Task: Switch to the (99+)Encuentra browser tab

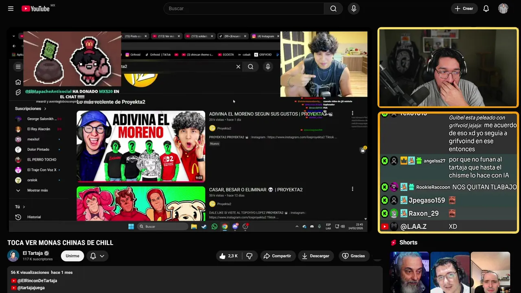Action: [x=232, y=36]
